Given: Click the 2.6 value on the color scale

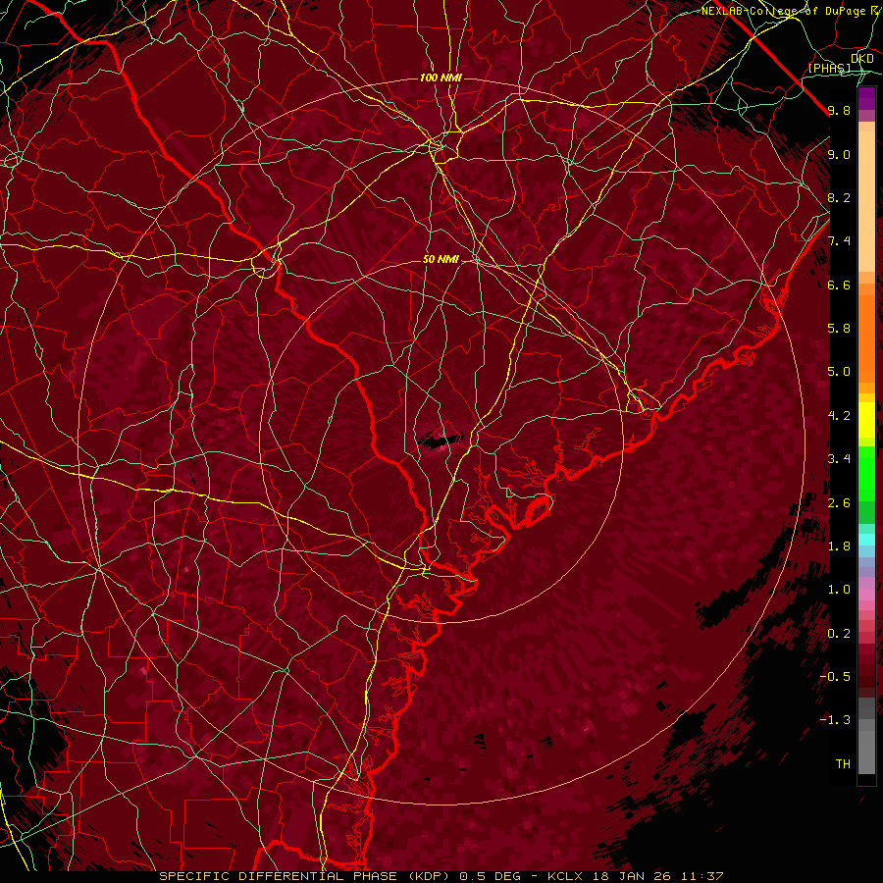Looking at the screenshot, I should pyautogui.click(x=839, y=503).
